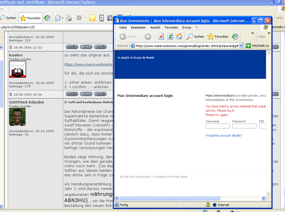Screen dimensions: 285x212
Task: Click the starred page icon in the background toolbar
Action: (102, 18)
